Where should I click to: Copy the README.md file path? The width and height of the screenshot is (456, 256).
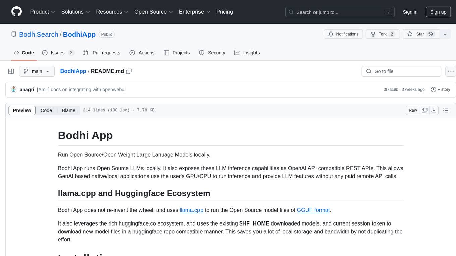click(x=129, y=71)
